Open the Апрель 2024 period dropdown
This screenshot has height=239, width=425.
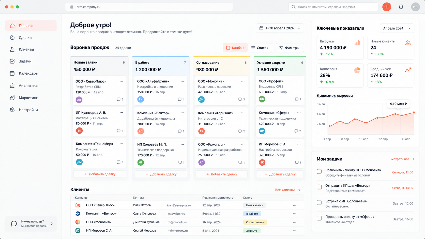pos(397,28)
